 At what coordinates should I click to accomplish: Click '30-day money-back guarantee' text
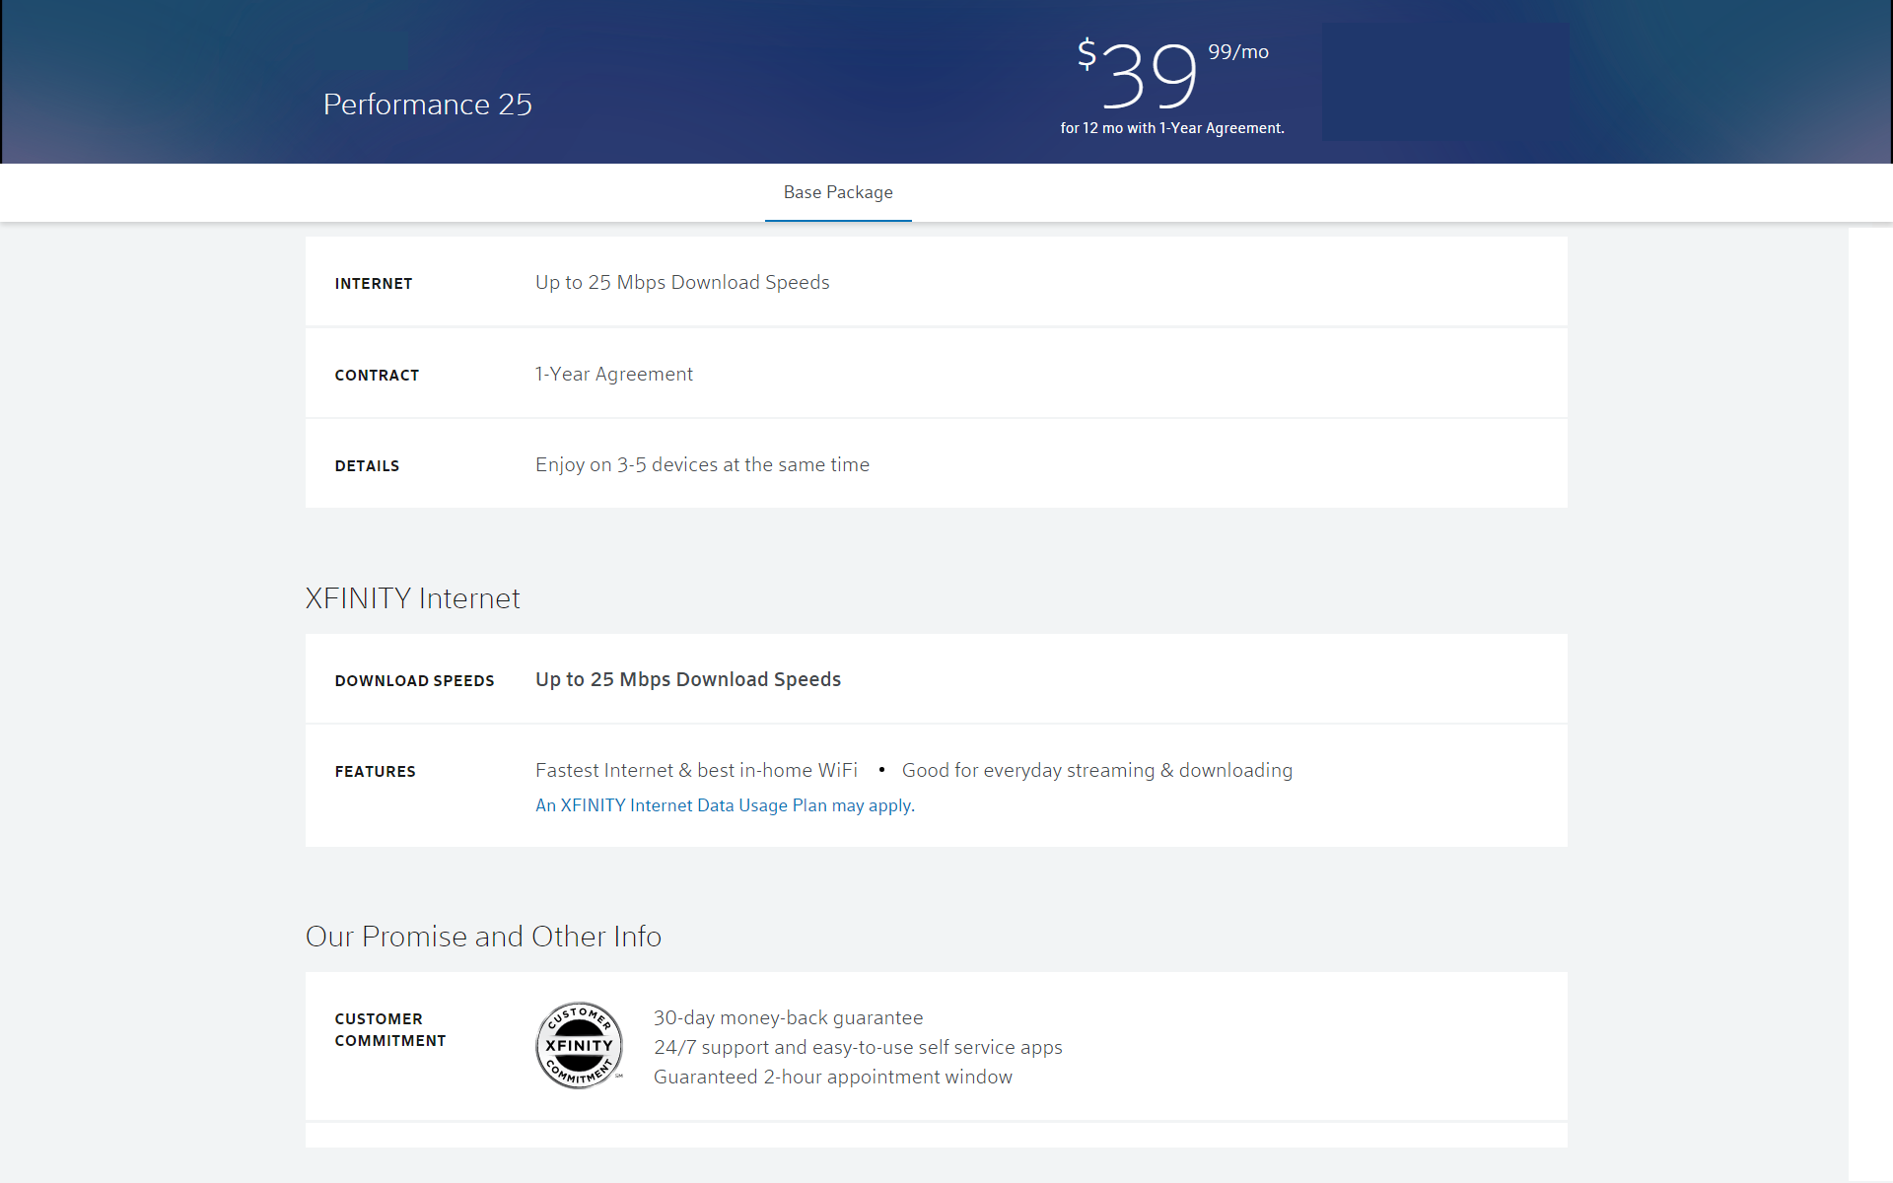[789, 1017]
